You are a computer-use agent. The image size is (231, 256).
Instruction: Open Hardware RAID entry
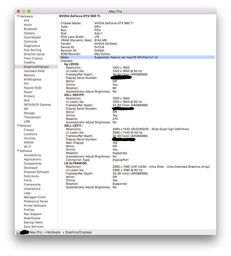click(x=34, y=71)
